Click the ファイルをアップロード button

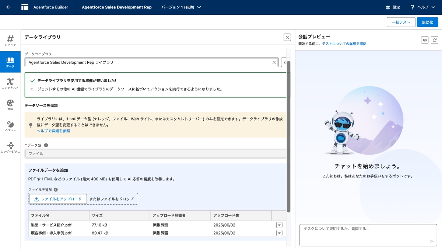pyautogui.click(x=58, y=199)
